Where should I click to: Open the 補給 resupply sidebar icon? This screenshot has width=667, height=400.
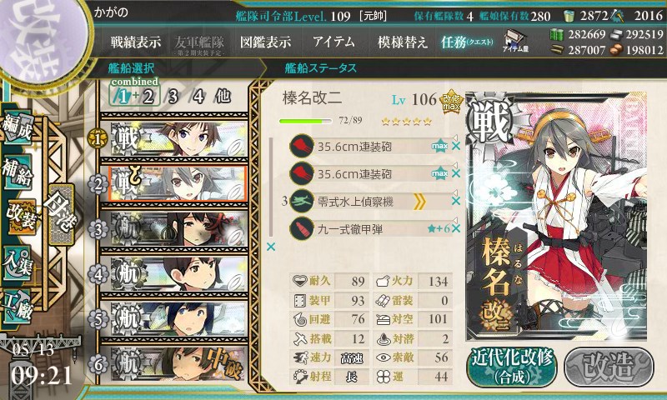pos(18,172)
